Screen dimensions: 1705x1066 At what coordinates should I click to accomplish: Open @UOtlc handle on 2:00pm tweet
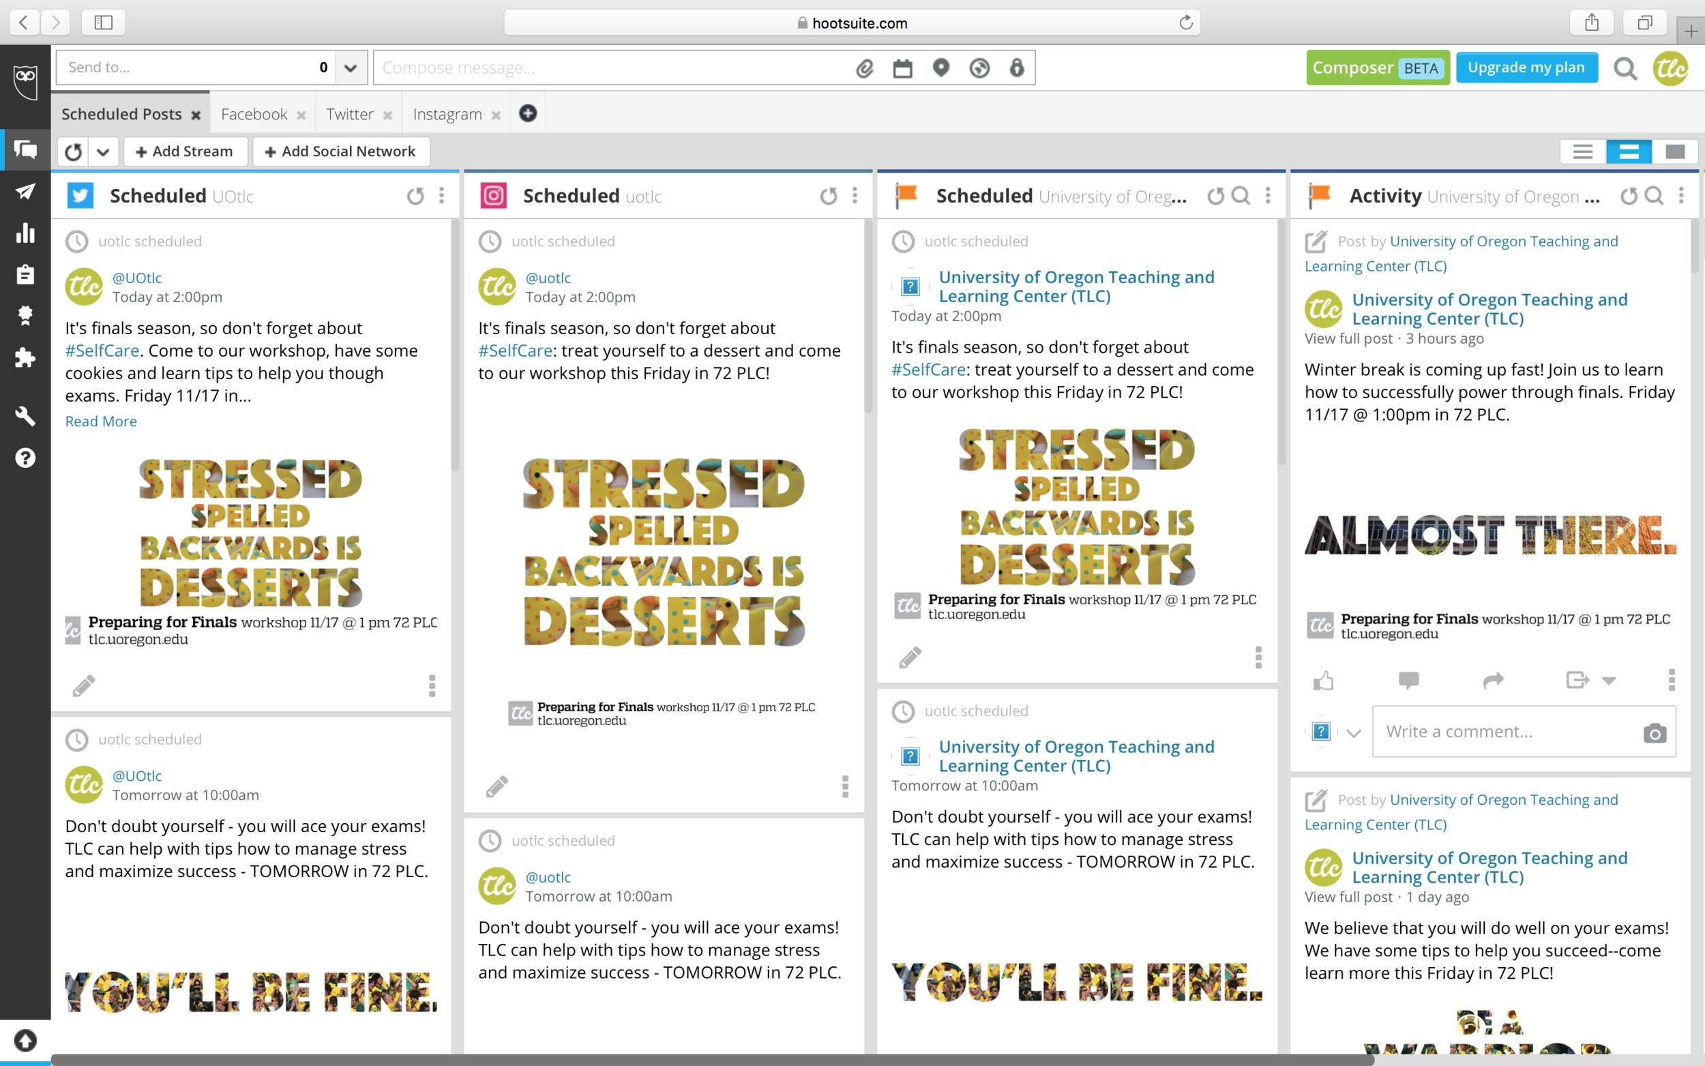click(x=136, y=278)
